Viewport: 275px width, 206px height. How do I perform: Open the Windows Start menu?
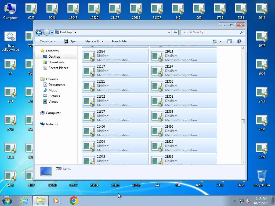(x=7, y=201)
